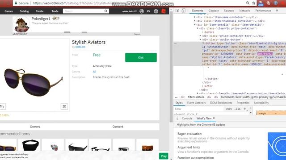Select the Content section tab
The width and height of the screenshot is (286, 160).
tap(118, 127)
